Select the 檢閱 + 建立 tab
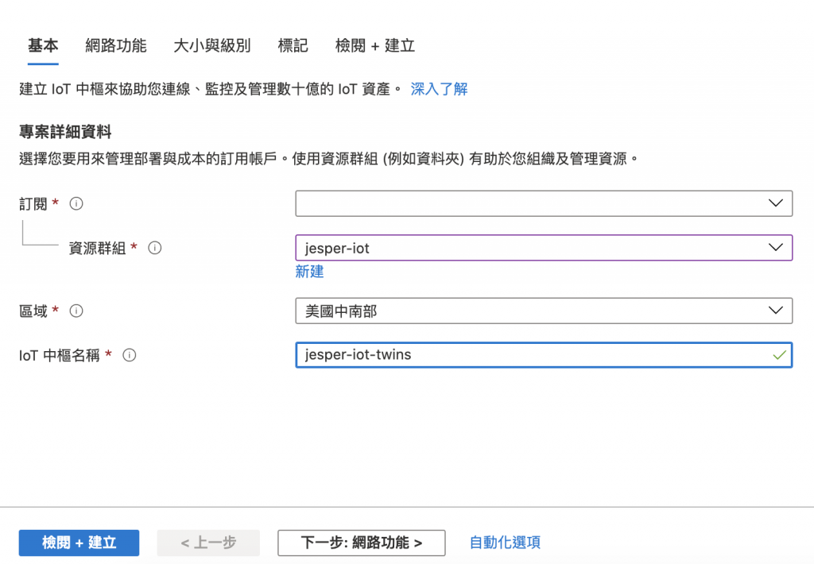Image resolution: width=814 pixels, height=564 pixels. tap(375, 46)
